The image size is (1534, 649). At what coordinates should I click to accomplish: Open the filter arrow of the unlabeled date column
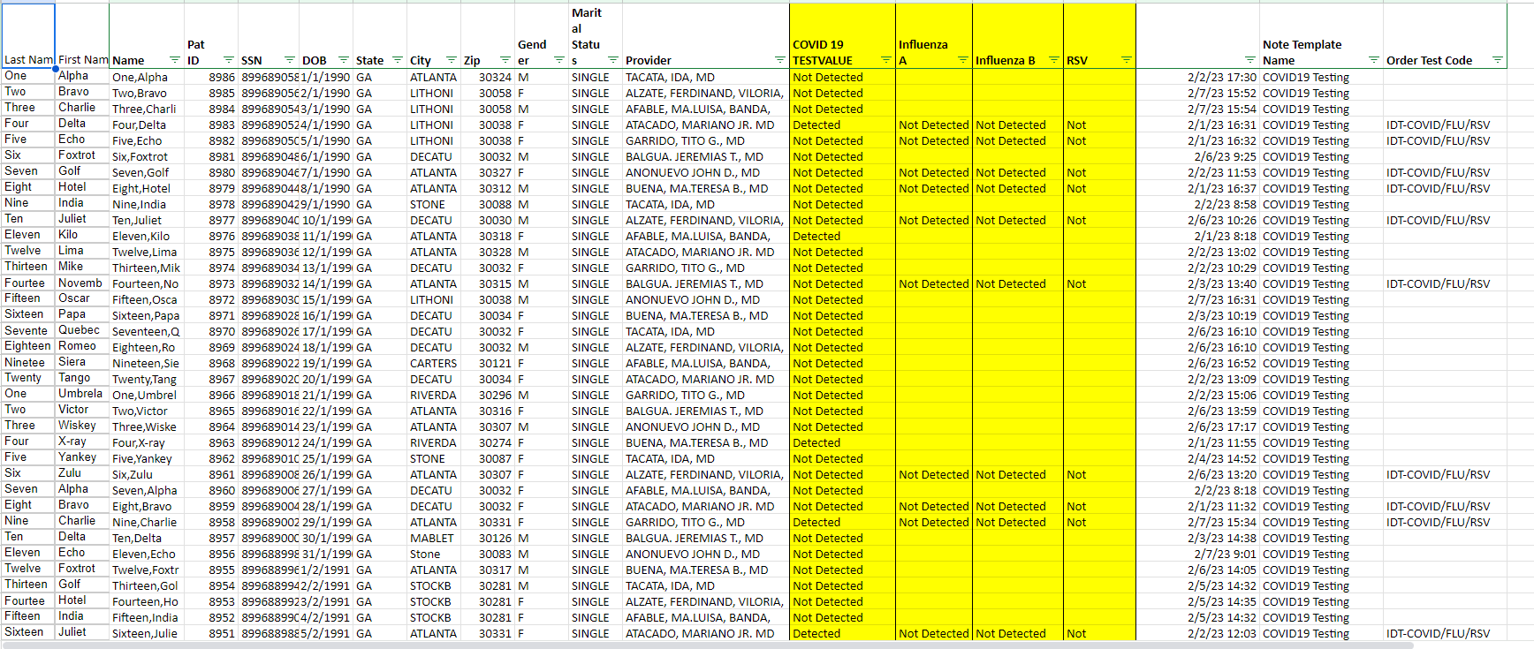click(1249, 60)
